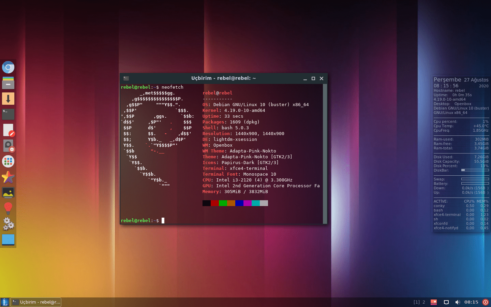The image size is (491, 307).
Task: Click the 'Ram-used:' row in Conky
Action: [x=461, y=140]
